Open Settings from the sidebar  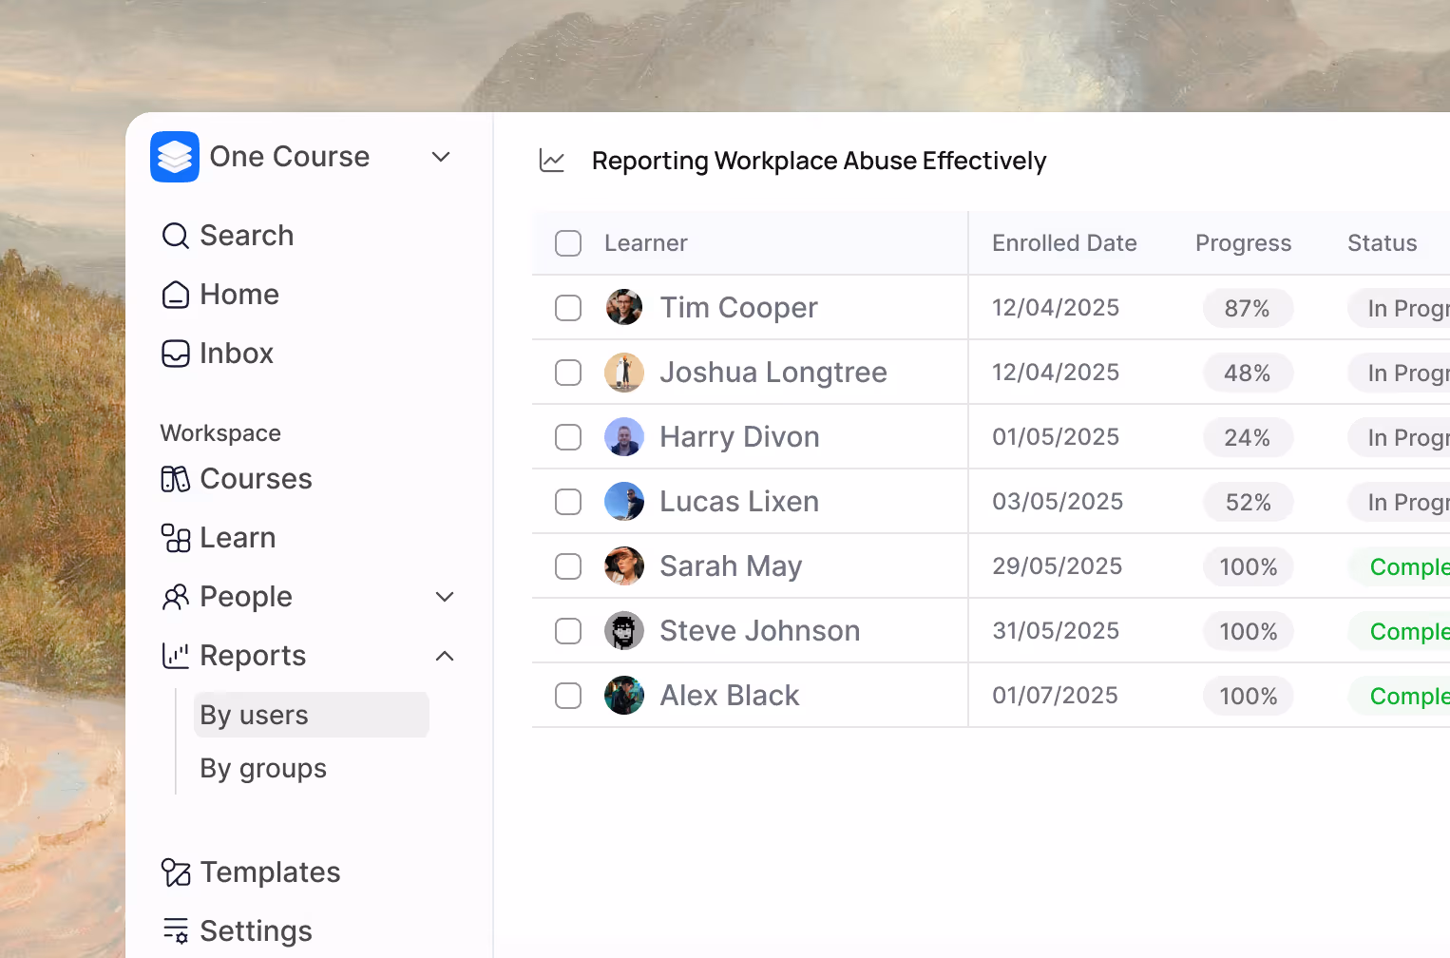[x=255, y=930]
